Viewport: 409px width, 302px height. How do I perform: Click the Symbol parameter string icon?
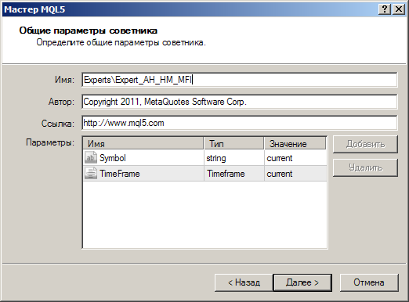[91, 158]
